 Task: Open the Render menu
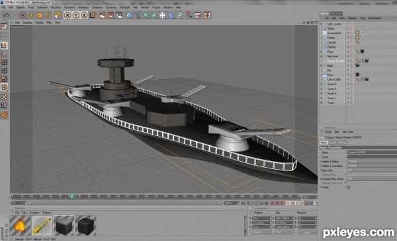pyautogui.click(x=145, y=7)
